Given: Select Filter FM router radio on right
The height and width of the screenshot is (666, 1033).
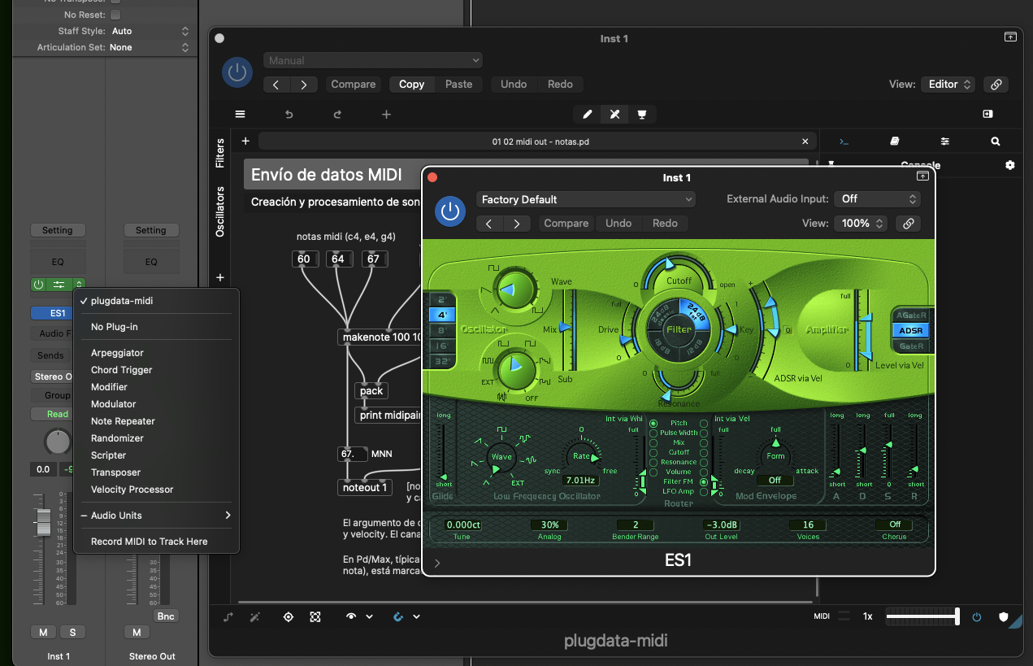Looking at the screenshot, I should point(704,481).
